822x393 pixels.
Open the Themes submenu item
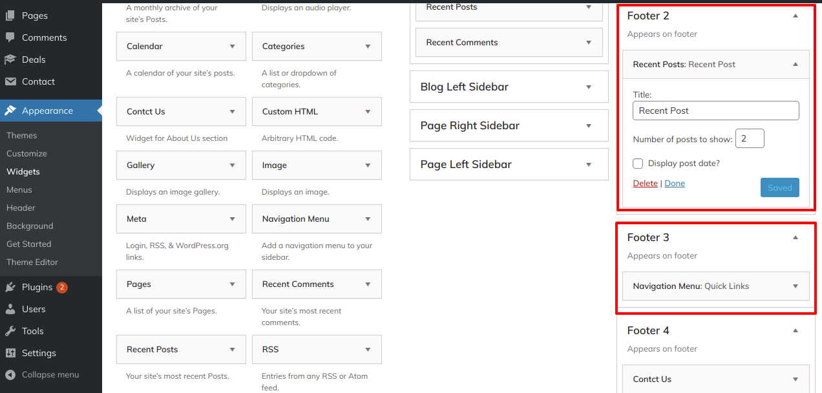coord(22,136)
